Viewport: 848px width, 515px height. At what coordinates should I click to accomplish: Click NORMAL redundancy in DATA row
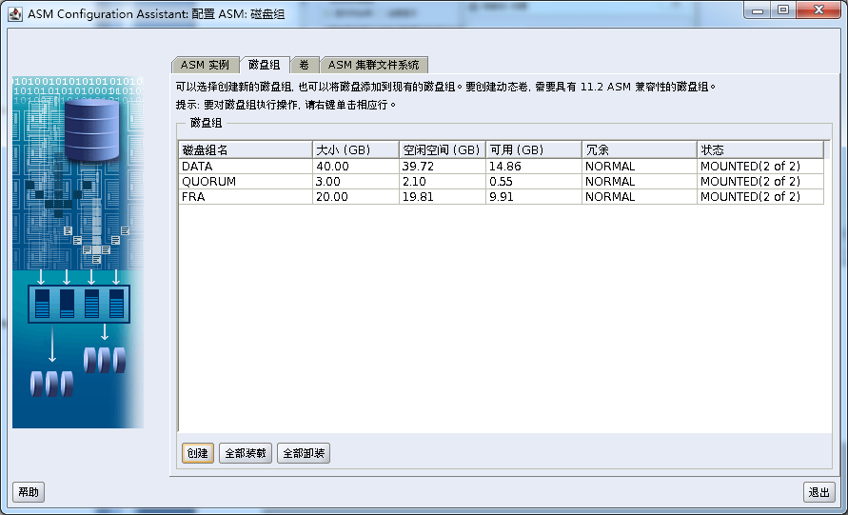639,166
